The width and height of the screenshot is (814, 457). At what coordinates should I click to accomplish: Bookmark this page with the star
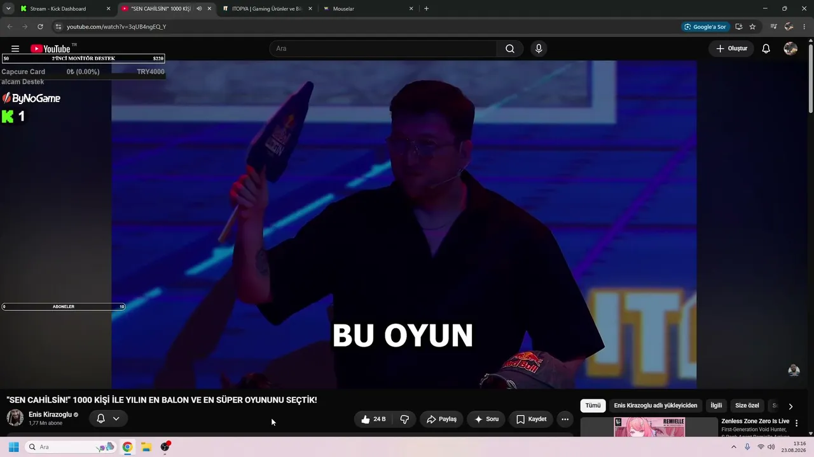tap(752, 27)
